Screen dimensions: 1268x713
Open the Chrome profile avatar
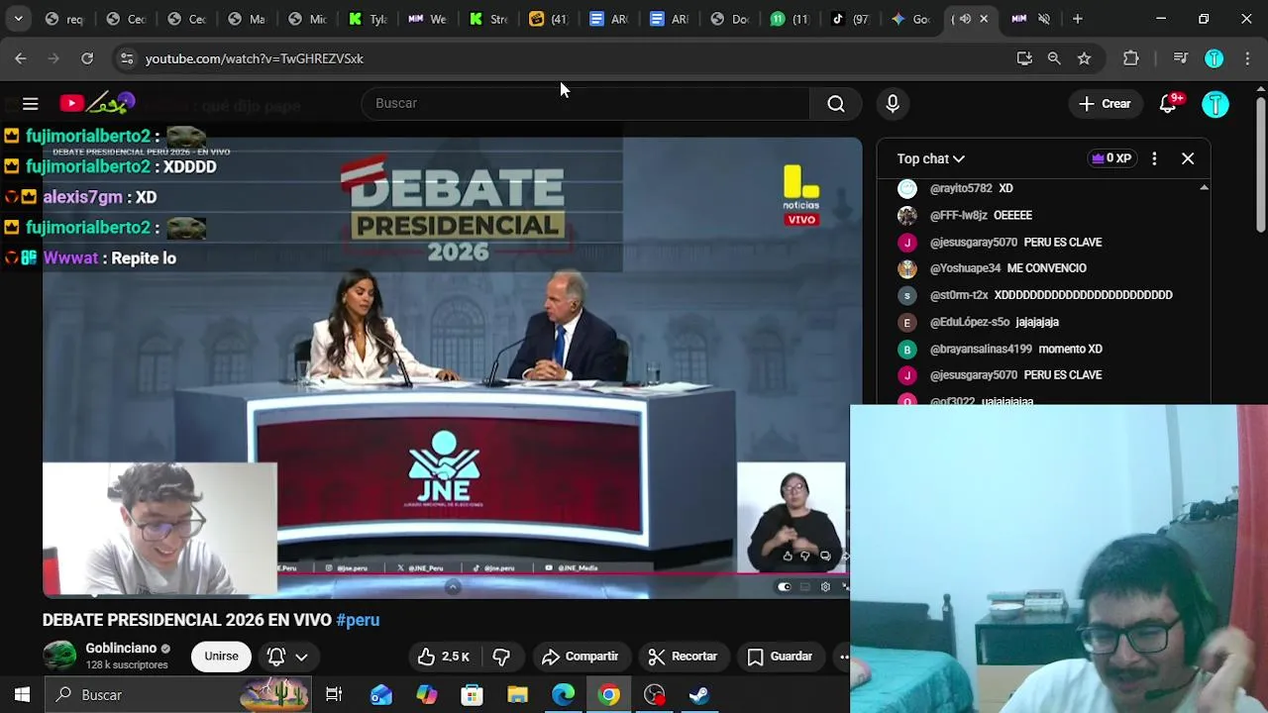click(x=1214, y=58)
